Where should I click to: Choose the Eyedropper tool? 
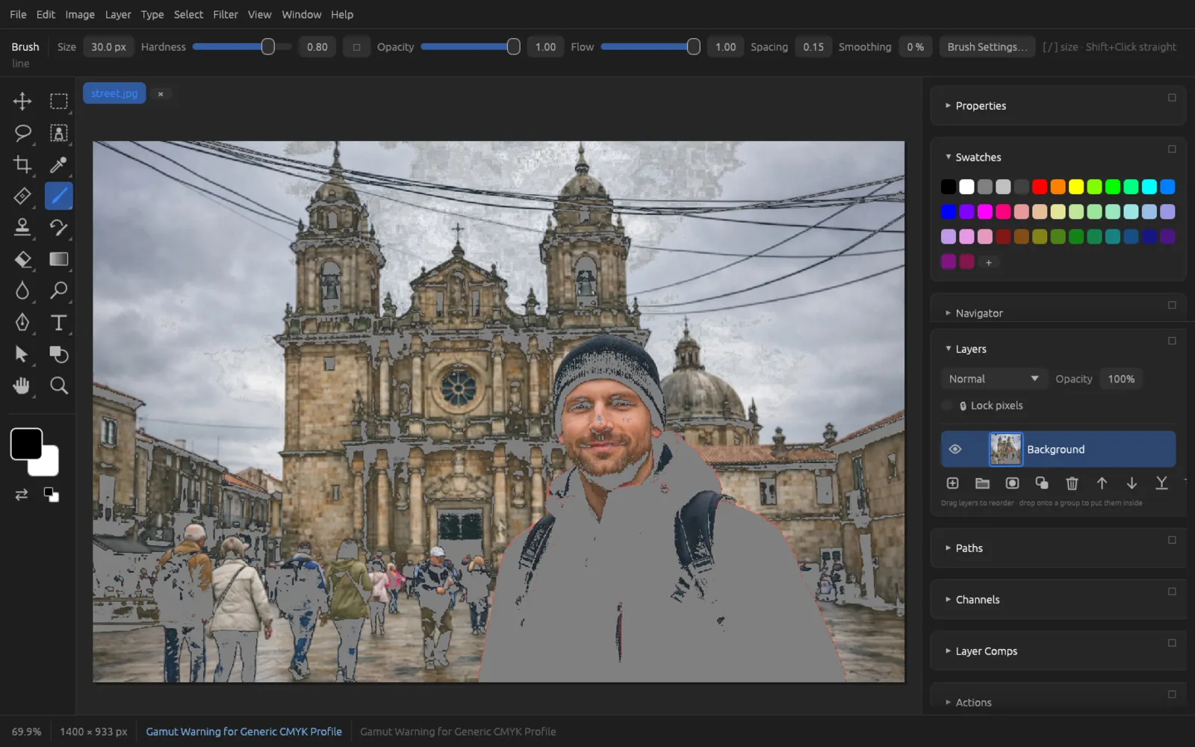(58, 164)
